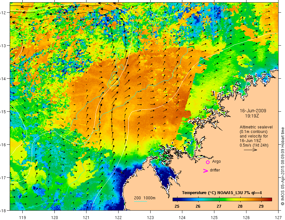Click the magenta drifter arrow symbol in the legend
The image size is (285, 220).
pos(205,170)
